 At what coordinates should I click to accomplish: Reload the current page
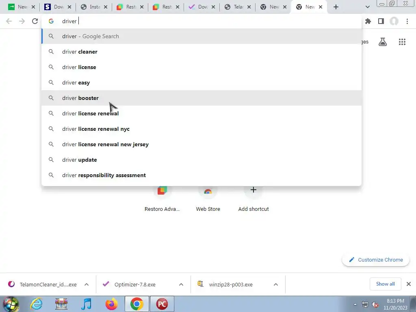[x=35, y=21]
